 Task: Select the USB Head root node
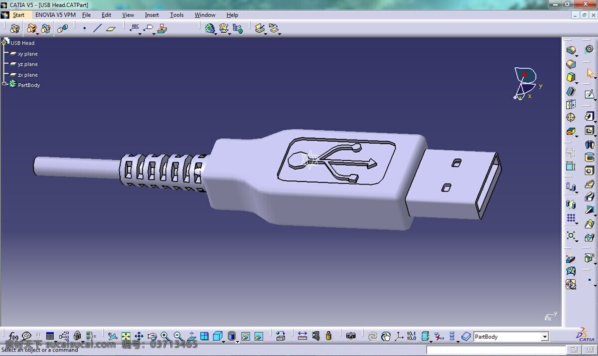[22, 43]
